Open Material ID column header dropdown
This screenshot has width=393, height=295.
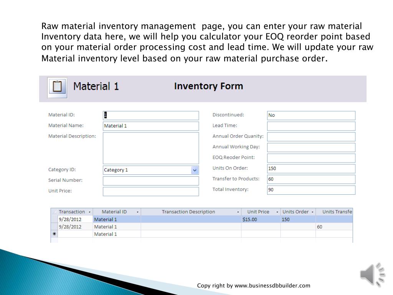137,212
